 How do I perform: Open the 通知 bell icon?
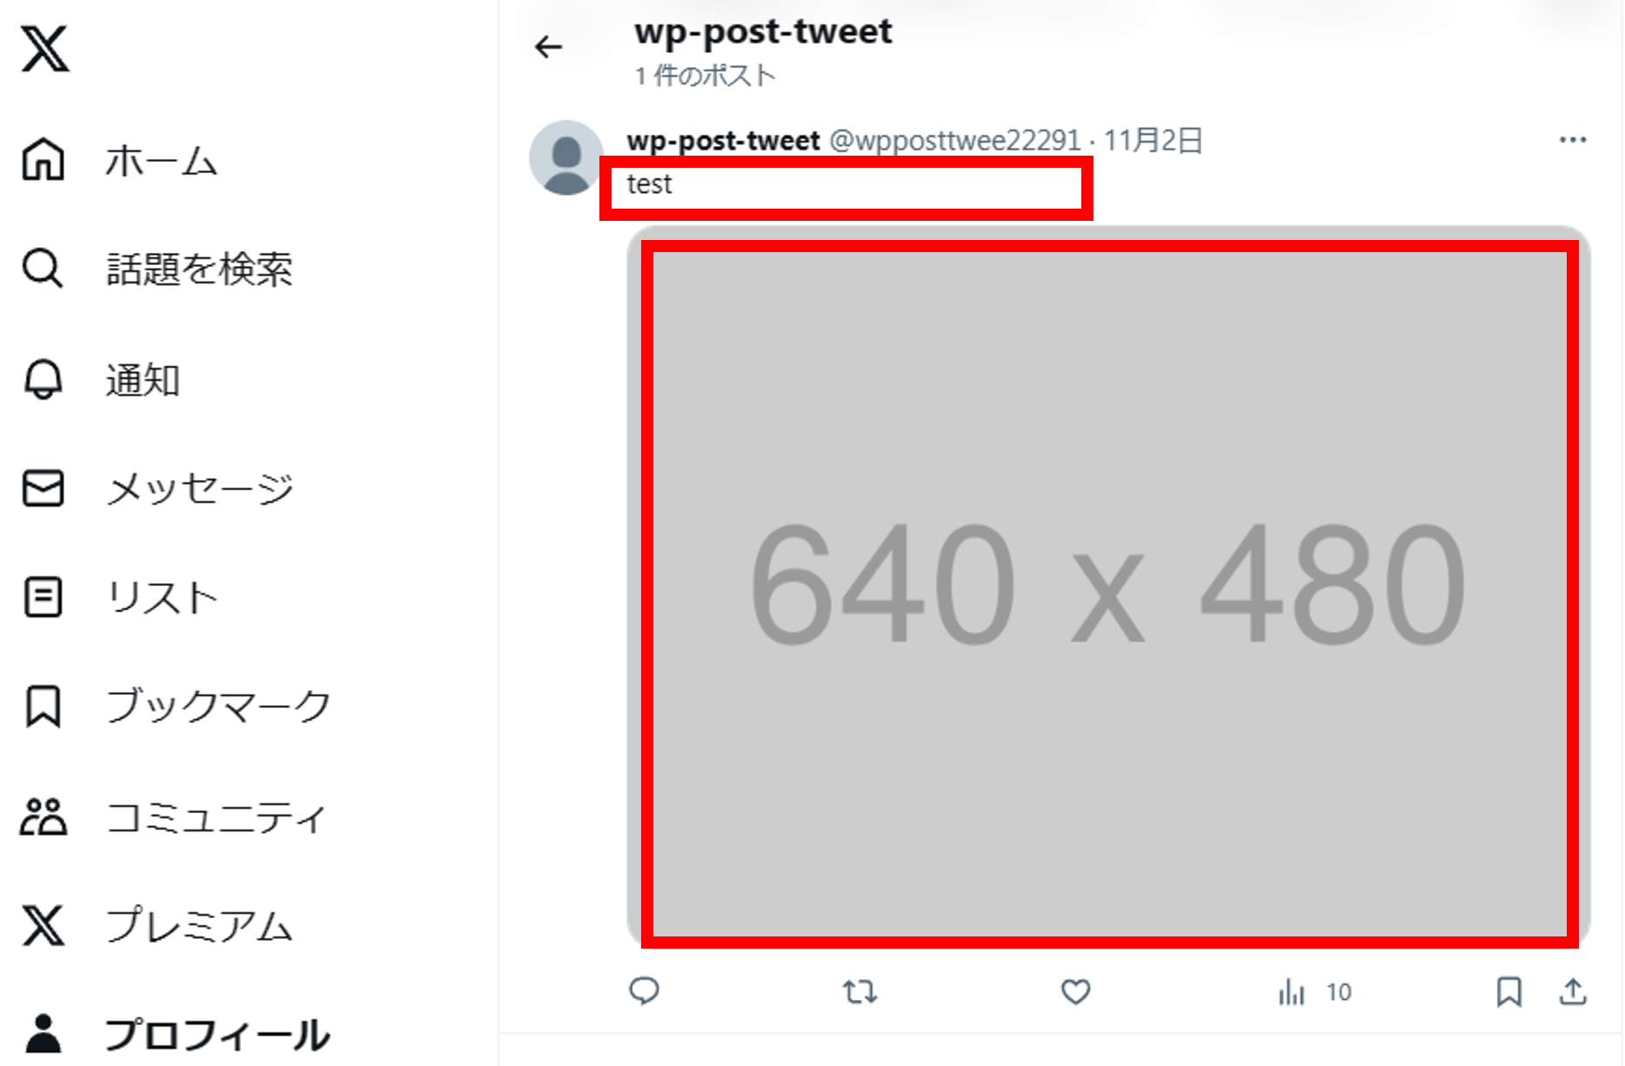(x=43, y=379)
